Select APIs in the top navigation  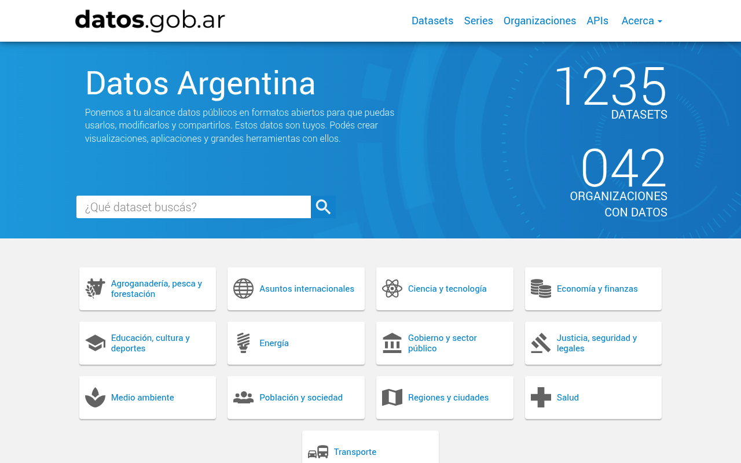coord(597,21)
